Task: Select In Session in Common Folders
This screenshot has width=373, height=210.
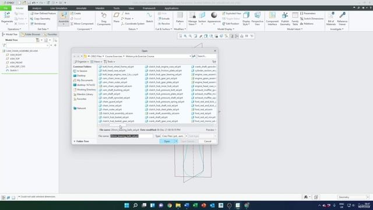Action: point(80,71)
